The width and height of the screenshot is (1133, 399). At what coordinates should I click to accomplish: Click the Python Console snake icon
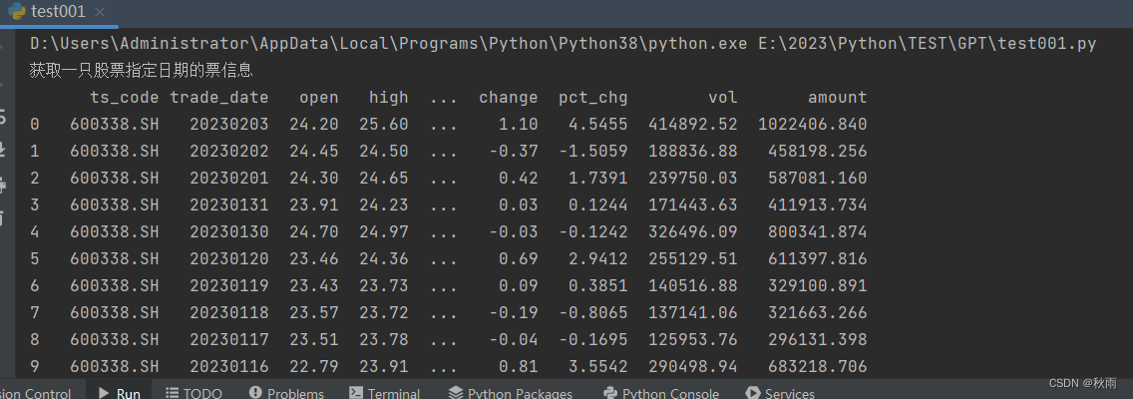click(609, 392)
